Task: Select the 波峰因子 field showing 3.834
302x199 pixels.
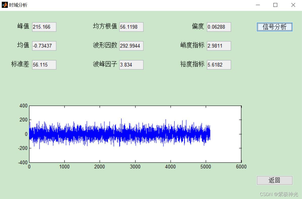Action: (131, 65)
